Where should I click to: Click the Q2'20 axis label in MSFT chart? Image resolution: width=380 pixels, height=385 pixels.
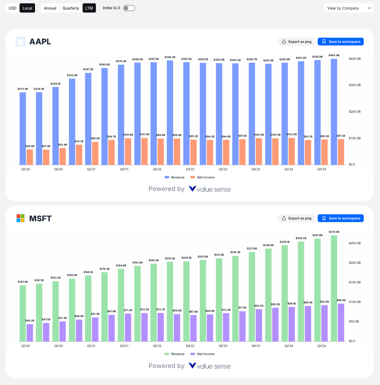(x=25, y=346)
